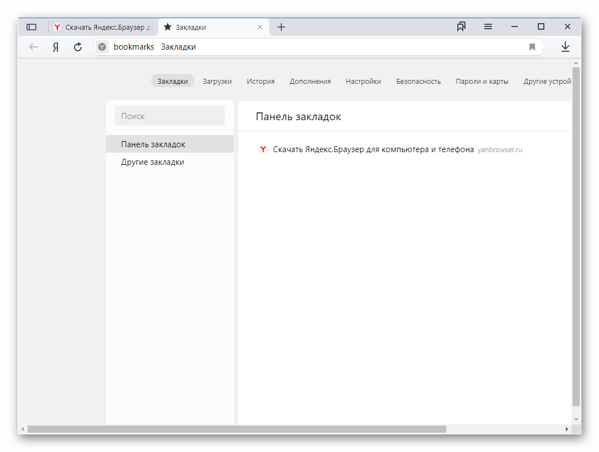Open a new tab with plus button
Viewport: 599px width, 452px height.
pos(281,27)
